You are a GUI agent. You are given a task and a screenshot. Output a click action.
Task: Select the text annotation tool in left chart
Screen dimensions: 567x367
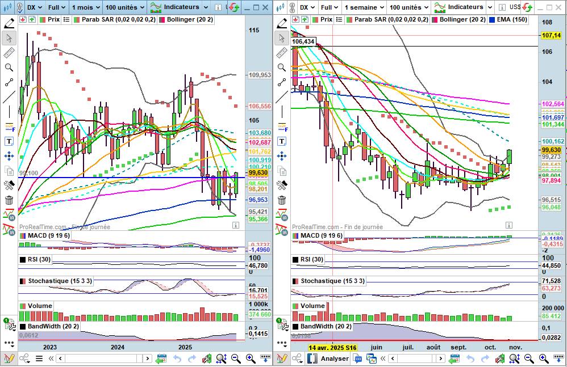point(9,141)
